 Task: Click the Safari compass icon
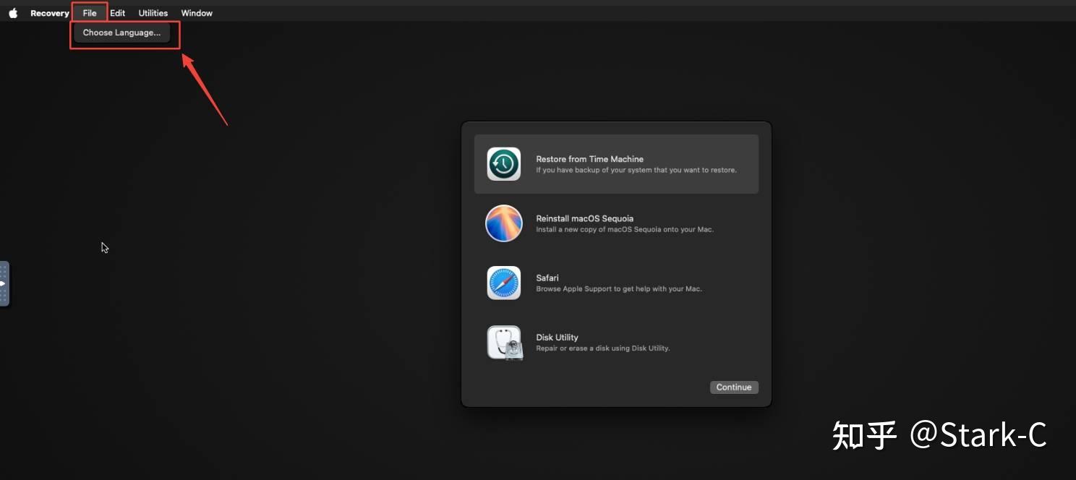coord(504,283)
